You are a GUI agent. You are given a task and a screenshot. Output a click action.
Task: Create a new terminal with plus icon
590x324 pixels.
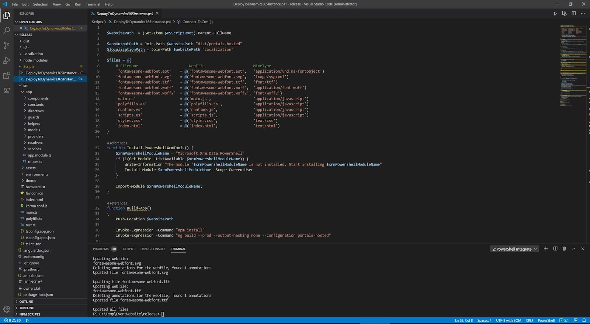point(546,249)
